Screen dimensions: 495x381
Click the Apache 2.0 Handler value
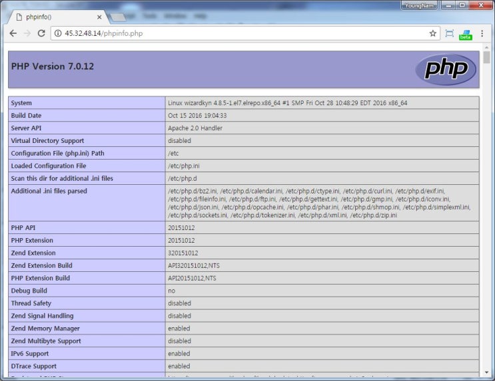pos(195,128)
